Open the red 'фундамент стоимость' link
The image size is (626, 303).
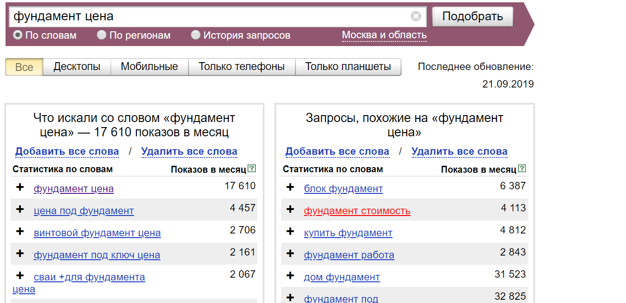click(x=357, y=211)
